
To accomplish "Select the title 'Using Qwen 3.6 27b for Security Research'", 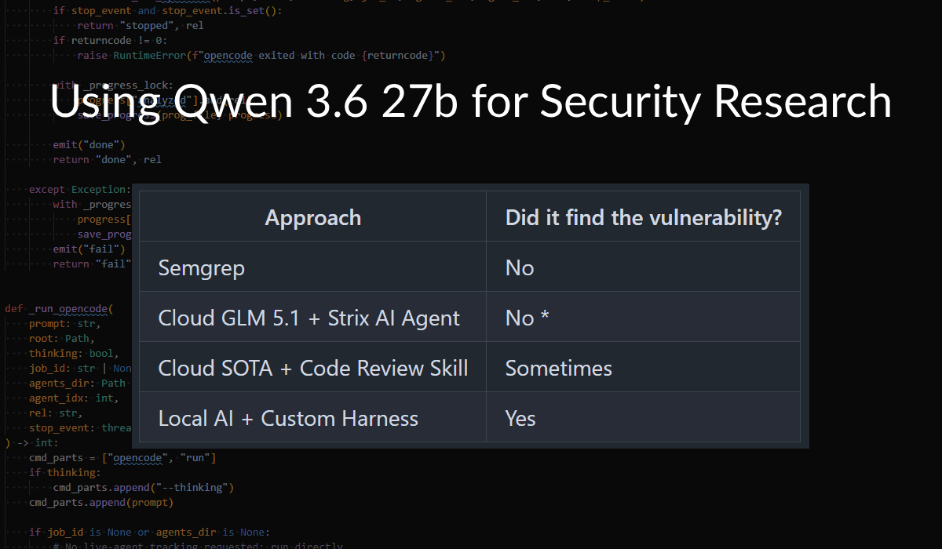I will (471, 103).
